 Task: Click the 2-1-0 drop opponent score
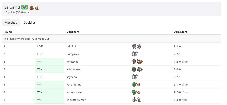tap(181, 85)
